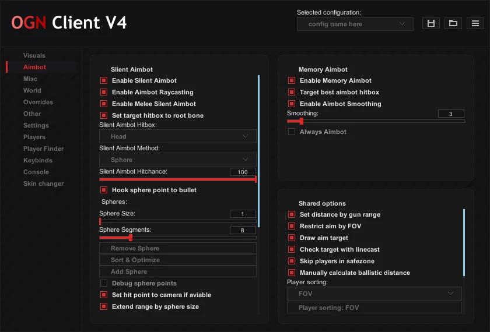Go to Keybinds section
Screen dimensions: 490x332
click(38, 160)
